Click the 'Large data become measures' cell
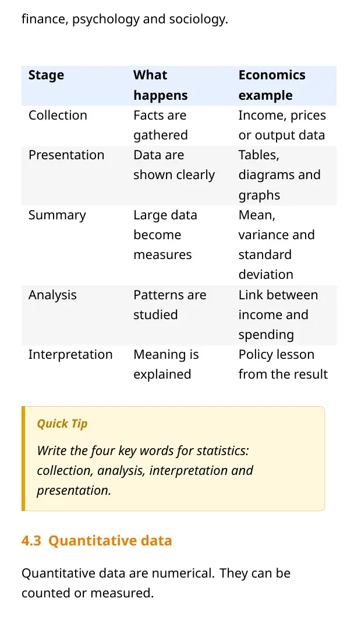This screenshot has width=347, height=619. tap(179, 245)
